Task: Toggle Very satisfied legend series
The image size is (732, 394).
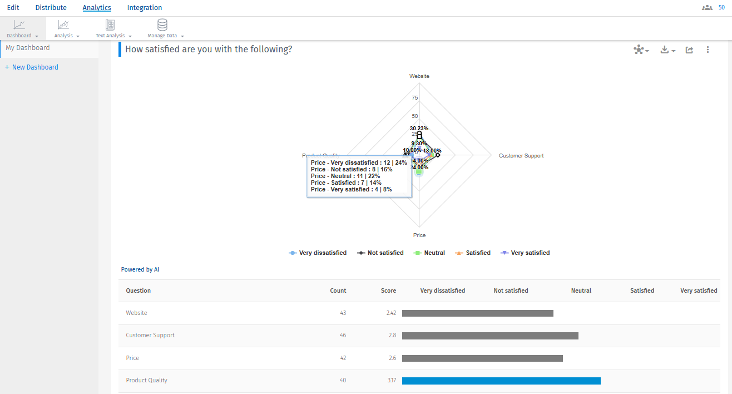Action: (525, 253)
